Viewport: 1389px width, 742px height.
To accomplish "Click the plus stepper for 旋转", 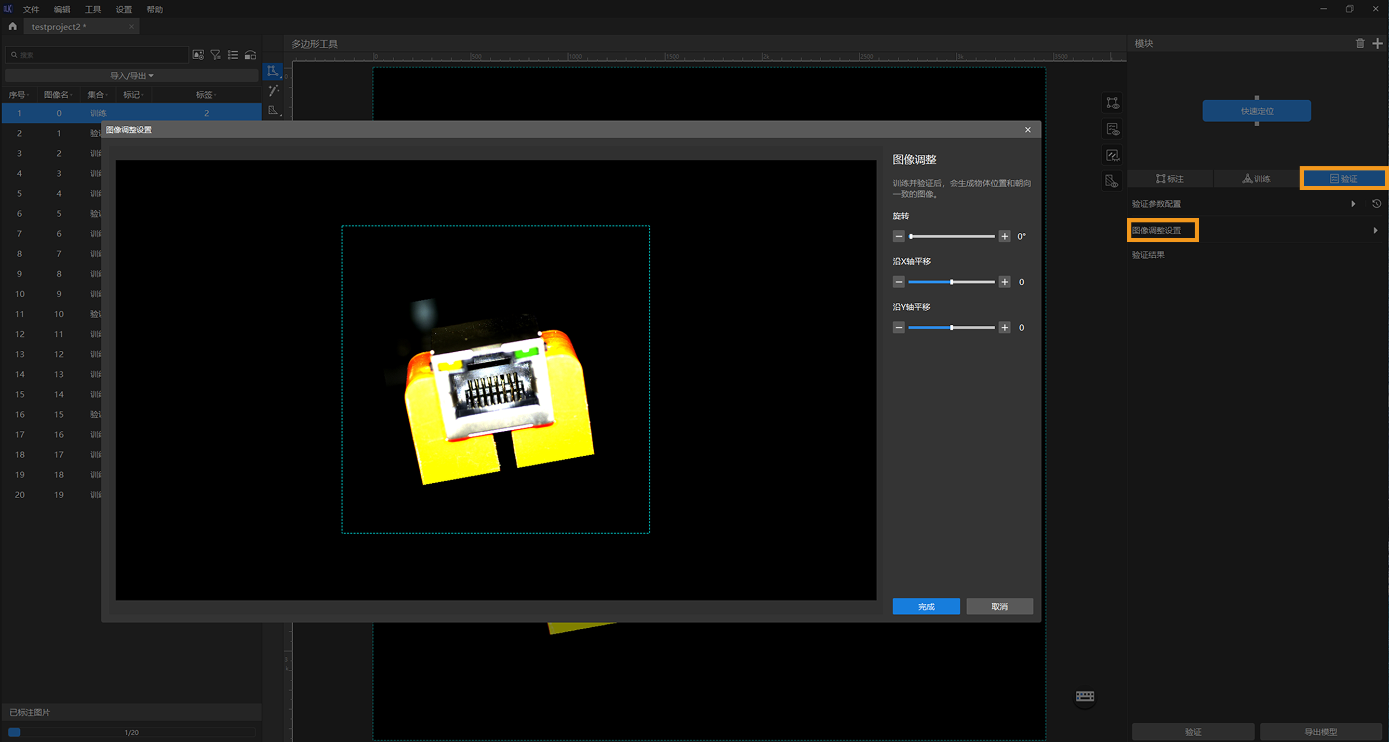I will click(1004, 236).
